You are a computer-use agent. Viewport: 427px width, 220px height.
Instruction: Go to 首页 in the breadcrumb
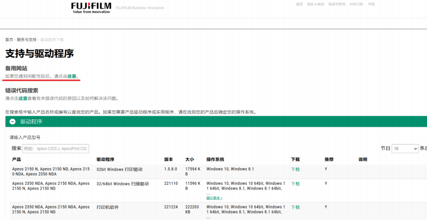pos(9,40)
